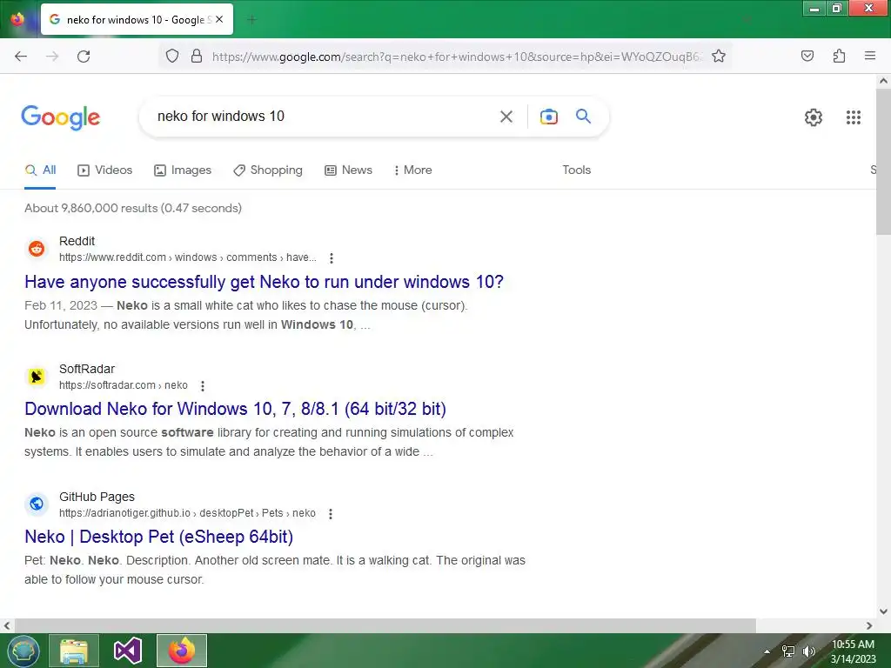
Task: Open the Google apps grid
Action: point(854,117)
